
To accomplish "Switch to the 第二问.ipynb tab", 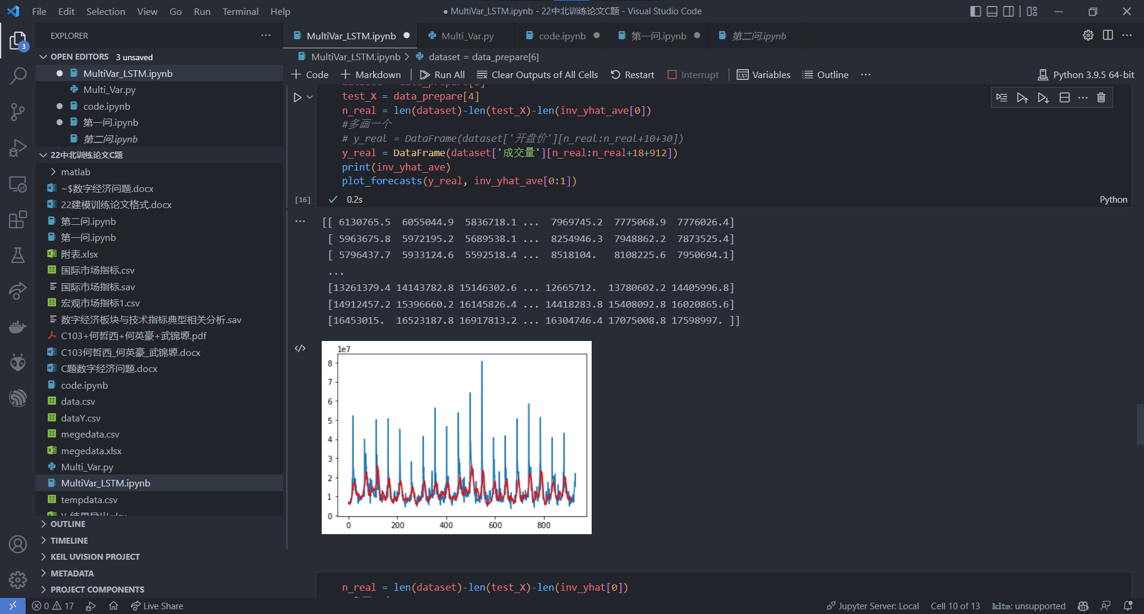I will (x=758, y=36).
